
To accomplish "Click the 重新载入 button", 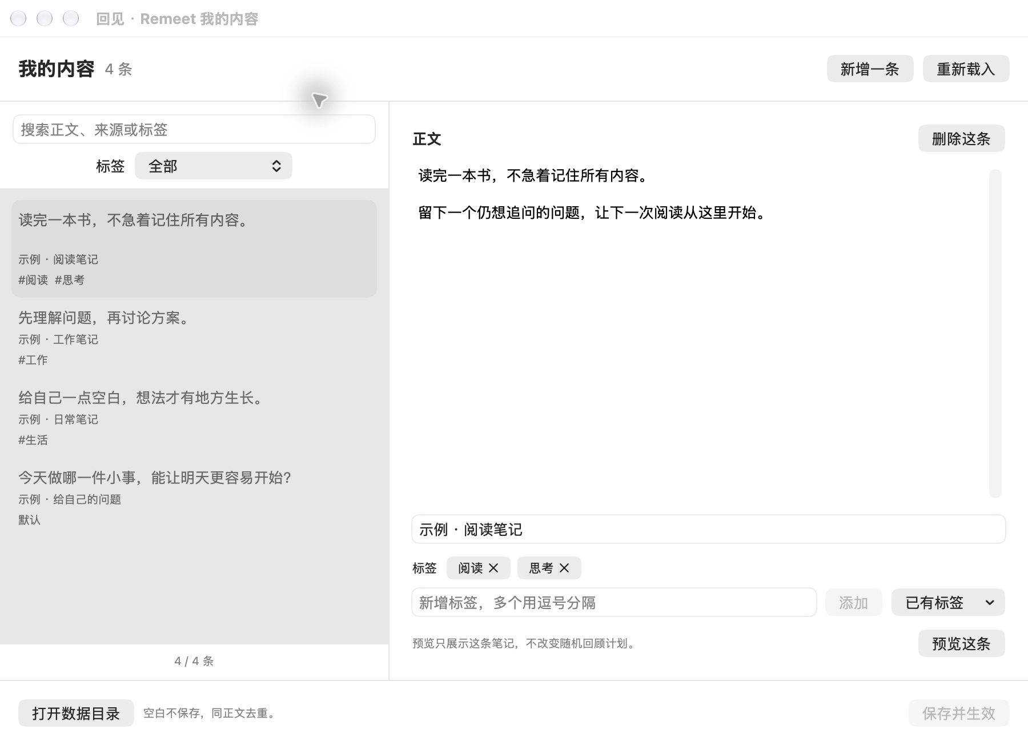I will pyautogui.click(x=966, y=69).
